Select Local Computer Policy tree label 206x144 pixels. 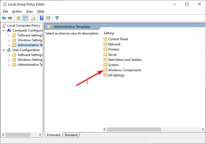(x=24, y=26)
